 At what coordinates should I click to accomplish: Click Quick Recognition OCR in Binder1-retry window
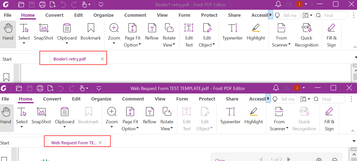[x=306, y=35]
